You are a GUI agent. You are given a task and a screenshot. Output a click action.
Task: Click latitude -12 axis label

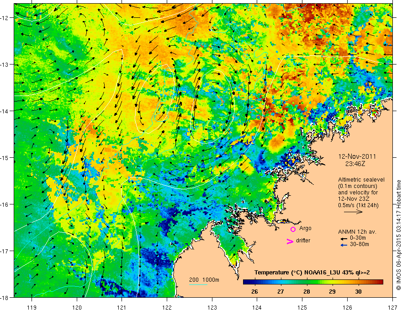(5, 18)
